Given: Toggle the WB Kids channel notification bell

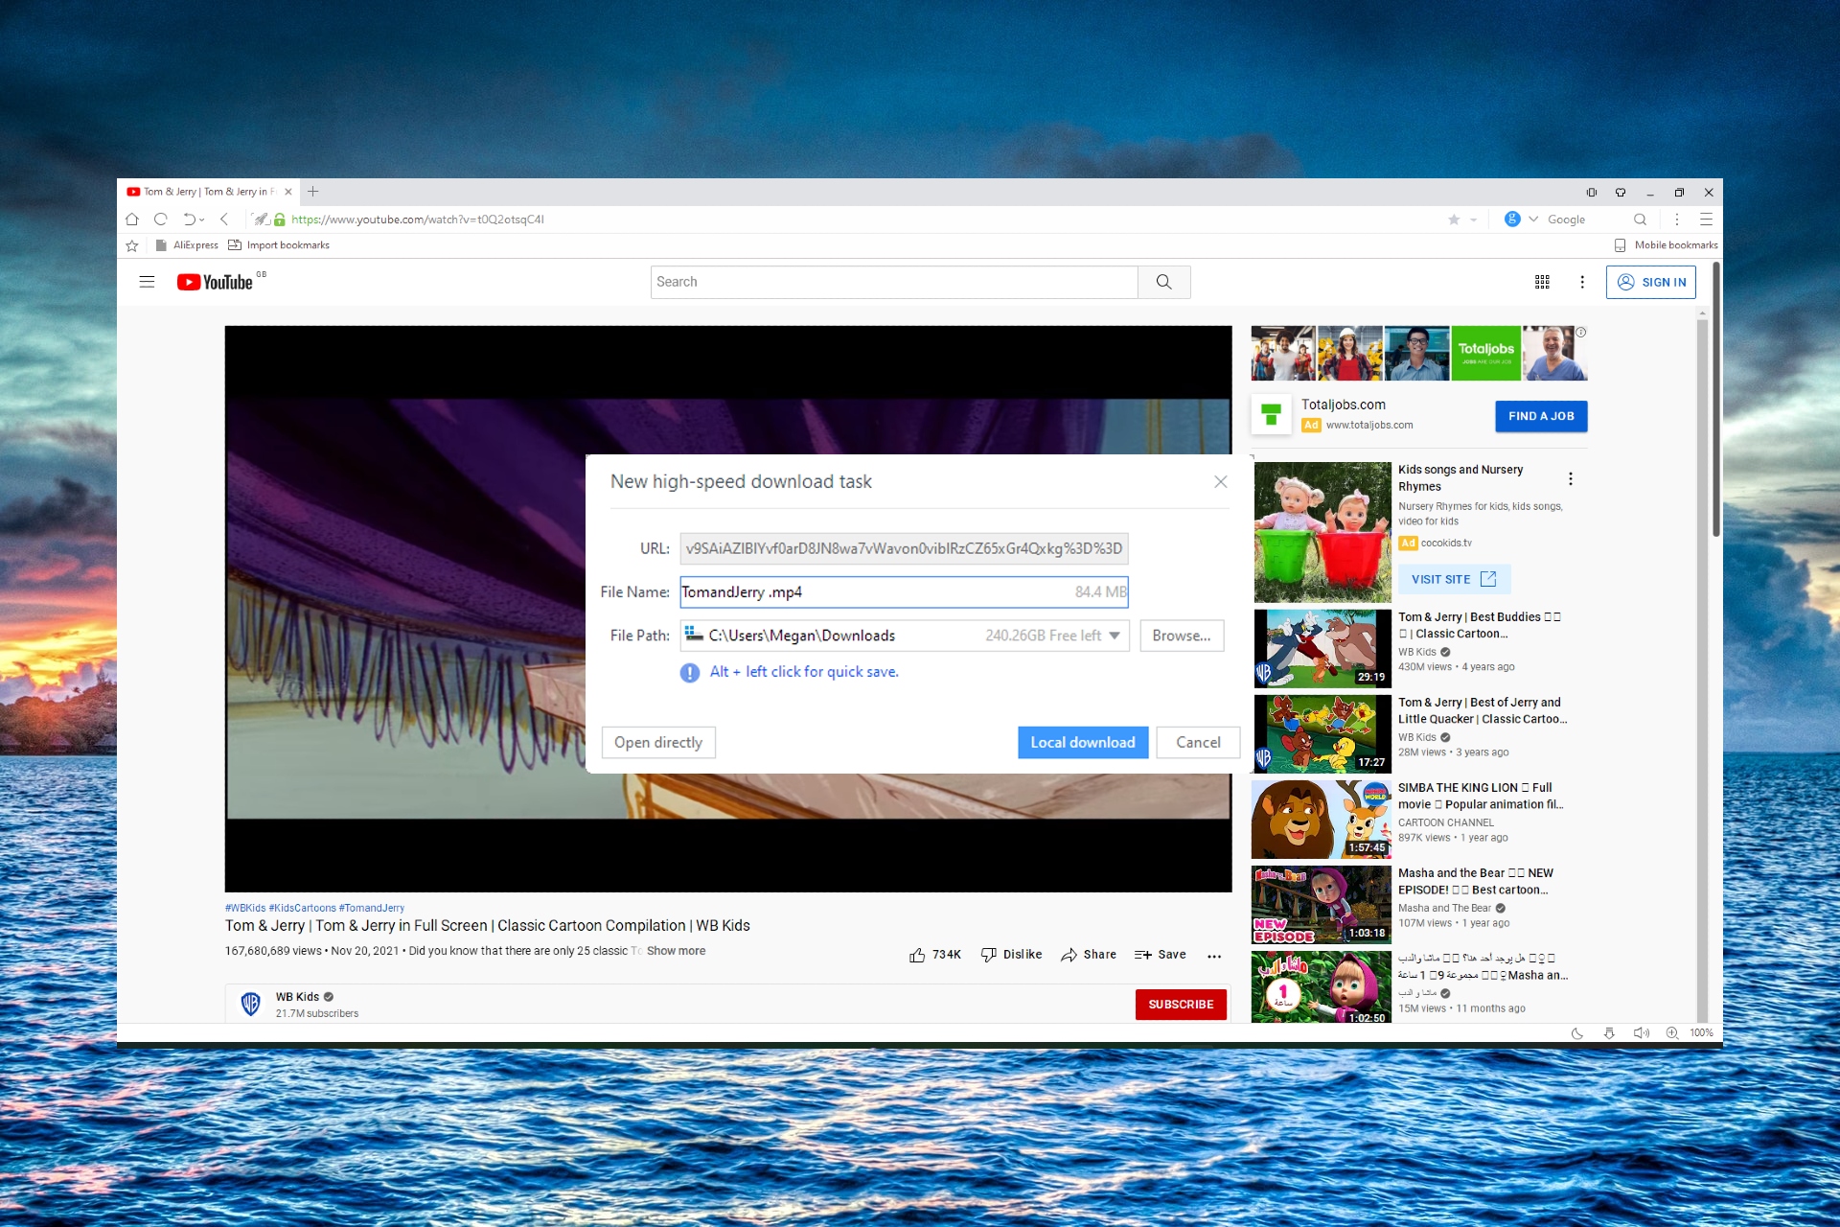Looking at the screenshot, I should 1179,1004.
